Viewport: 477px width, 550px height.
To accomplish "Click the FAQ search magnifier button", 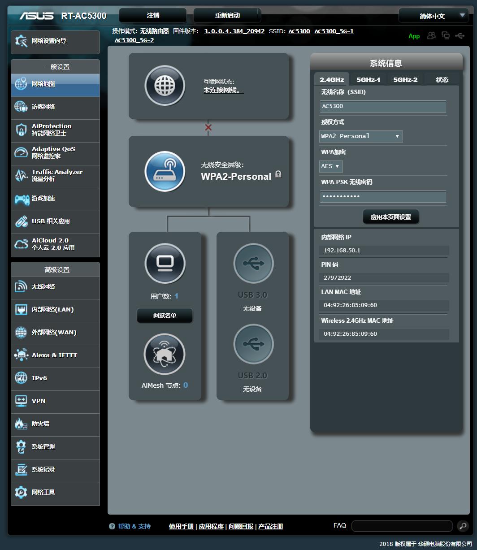I will tap(463, 526).
